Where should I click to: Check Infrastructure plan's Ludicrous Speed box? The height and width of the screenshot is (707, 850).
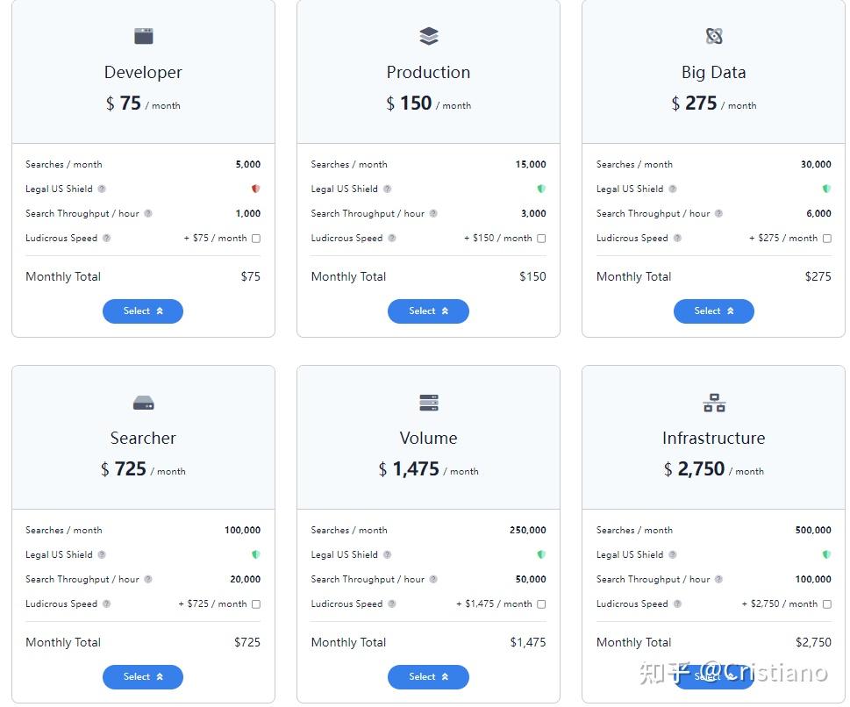click(x=826, y=604)
